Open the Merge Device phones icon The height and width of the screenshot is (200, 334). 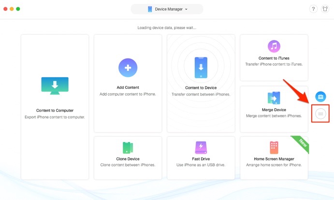274,98
